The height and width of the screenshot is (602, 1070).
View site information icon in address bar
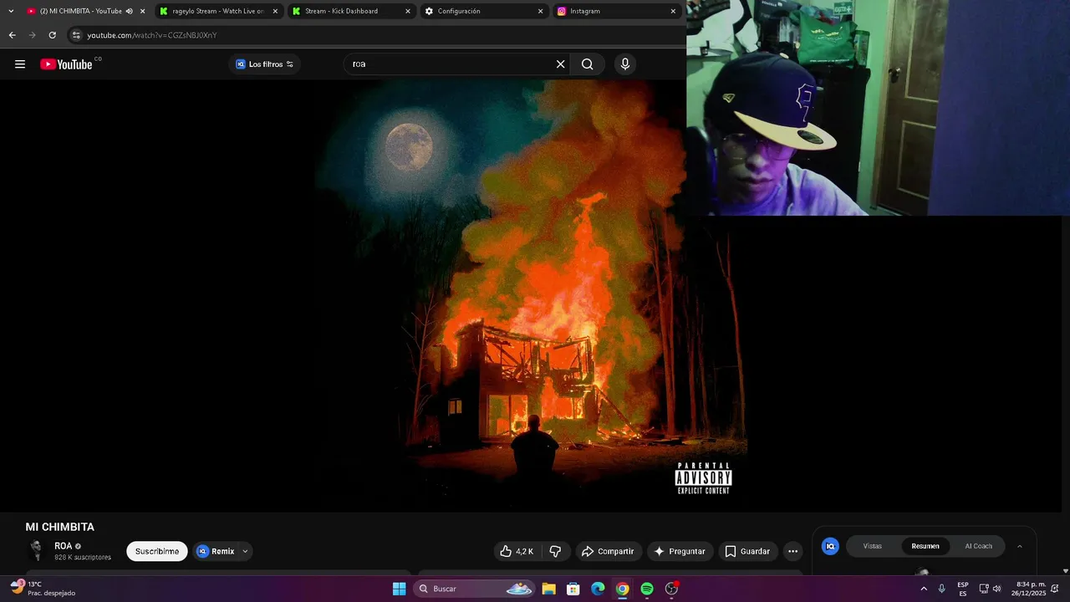[x=76, y=35]
